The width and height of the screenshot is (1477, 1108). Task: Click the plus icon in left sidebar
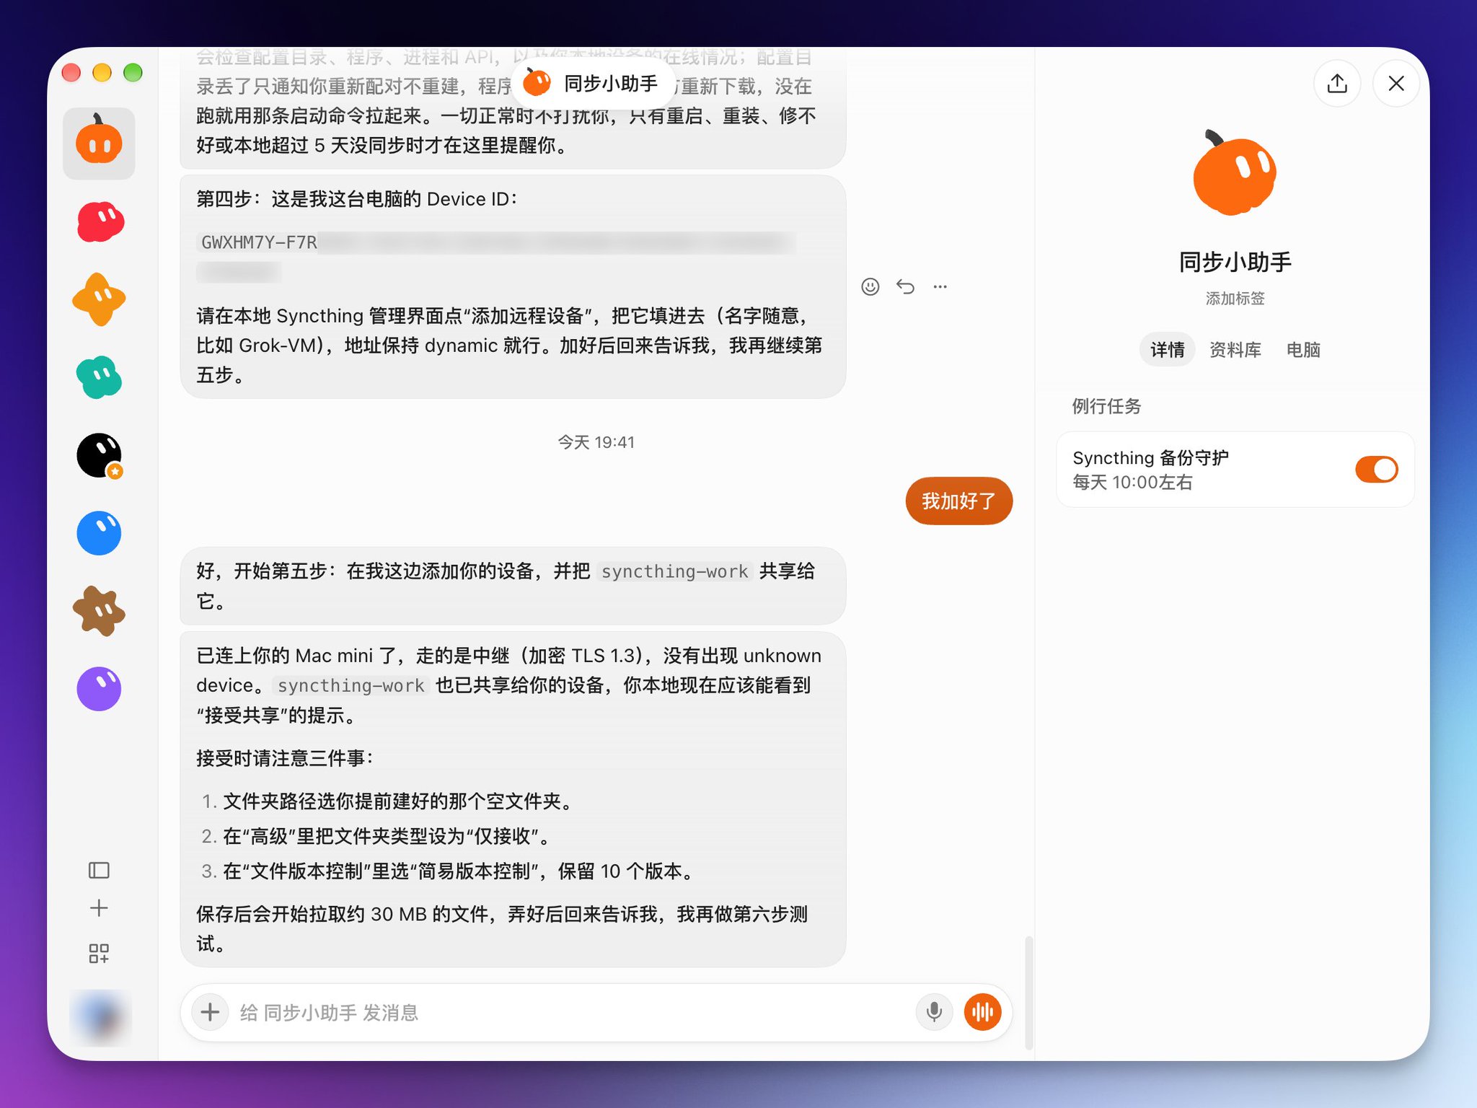tap(99, 908)
